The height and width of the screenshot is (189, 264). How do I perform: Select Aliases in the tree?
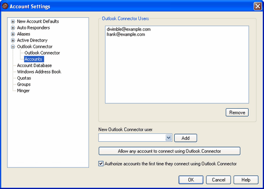24,34
